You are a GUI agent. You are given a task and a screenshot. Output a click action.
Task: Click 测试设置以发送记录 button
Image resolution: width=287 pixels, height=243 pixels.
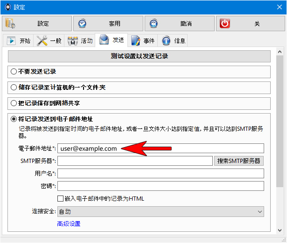[x=139, y=56]
